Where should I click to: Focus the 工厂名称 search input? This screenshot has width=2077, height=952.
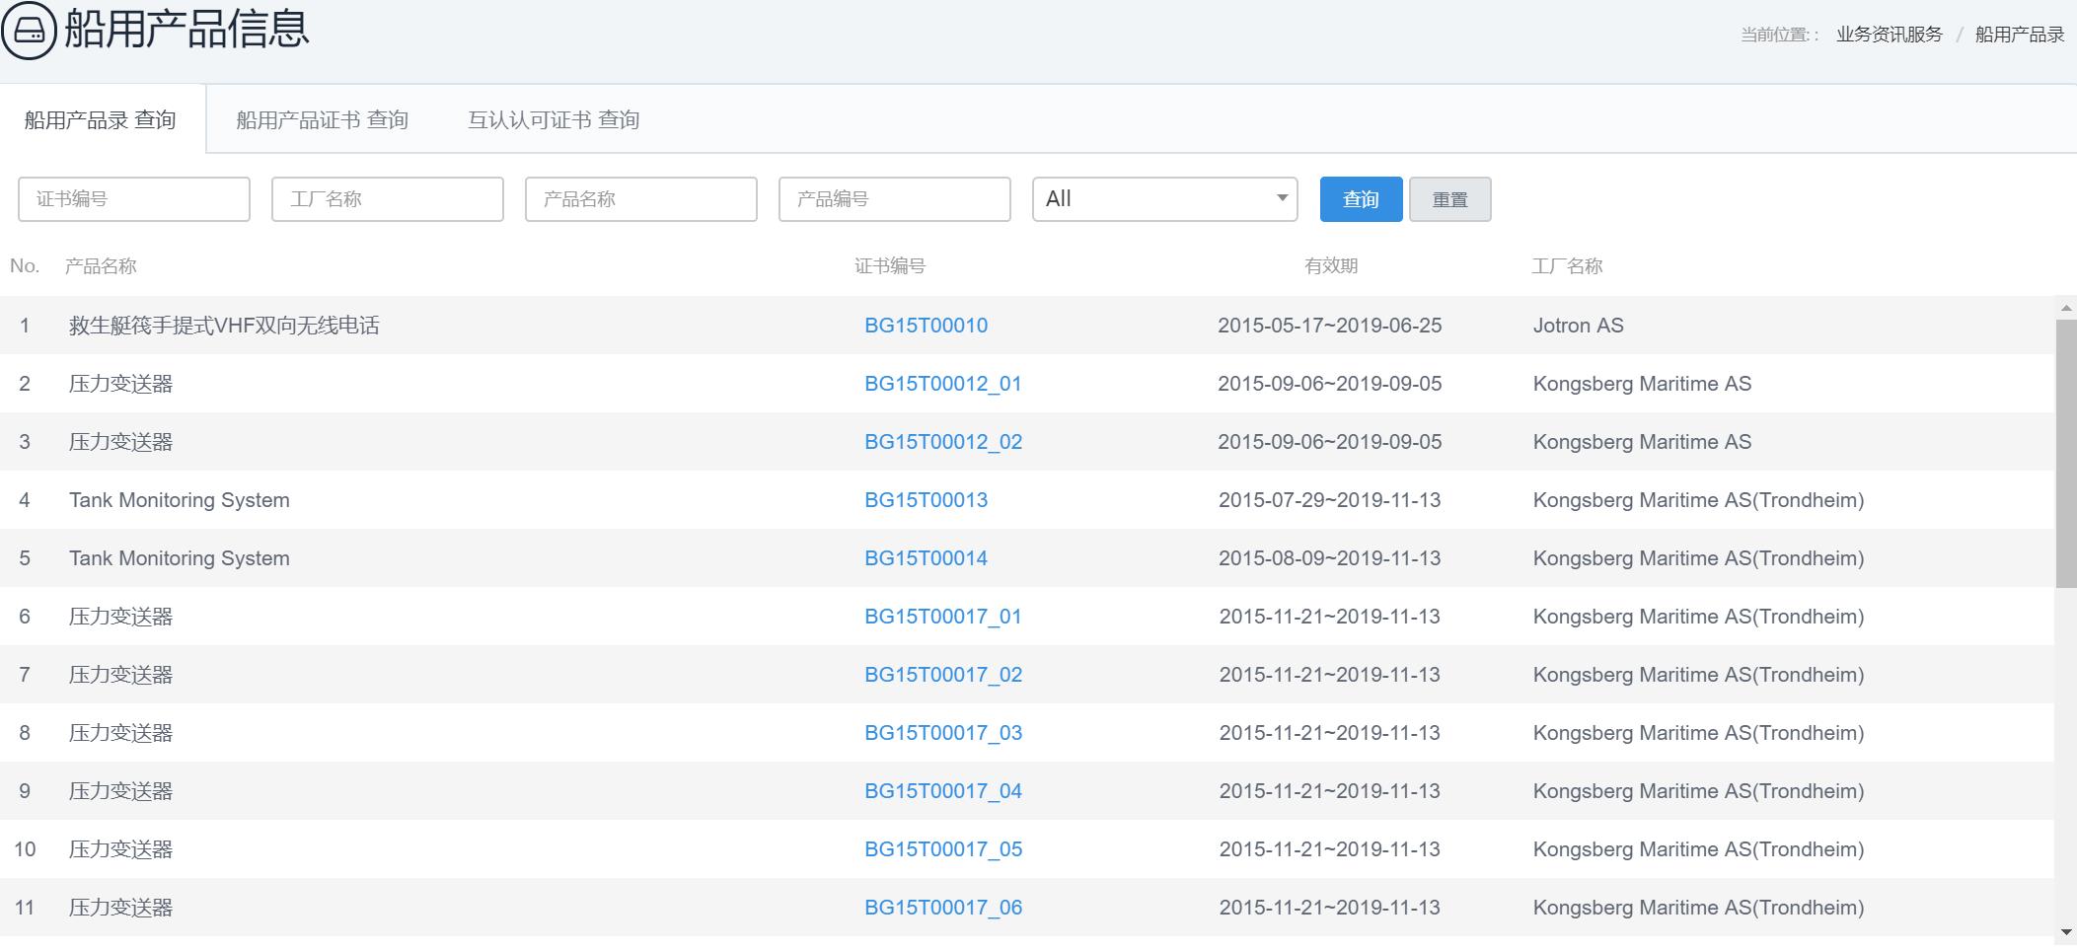click(x=388, y=199)
